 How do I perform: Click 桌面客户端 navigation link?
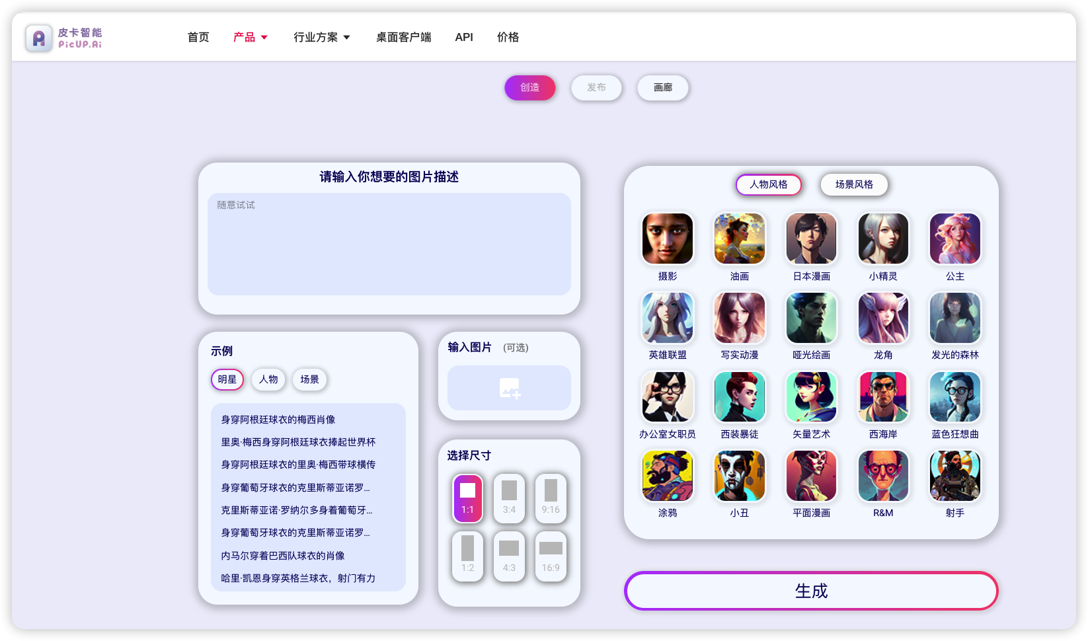(x=403, y=38)
